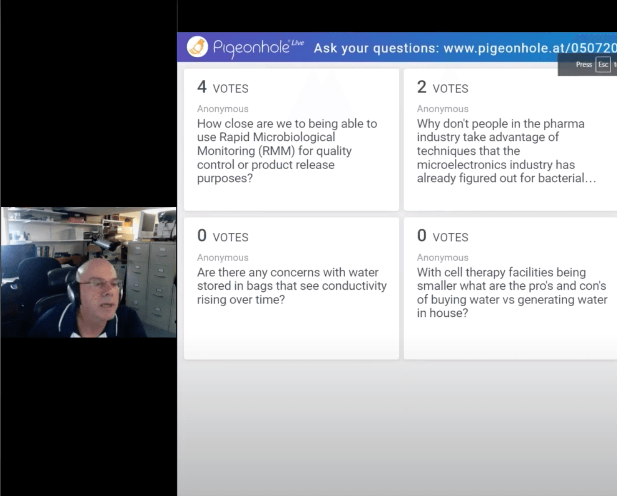Viewport: 617px width, 496px height.
Task: Select the pharma industry microelectronics question text
Action: 507,151
